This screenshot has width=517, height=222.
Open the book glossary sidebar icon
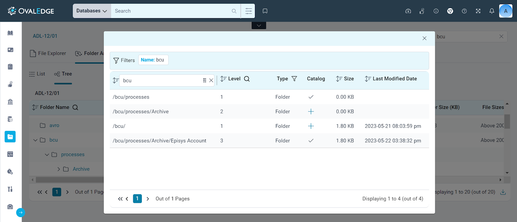pos(10,33)
